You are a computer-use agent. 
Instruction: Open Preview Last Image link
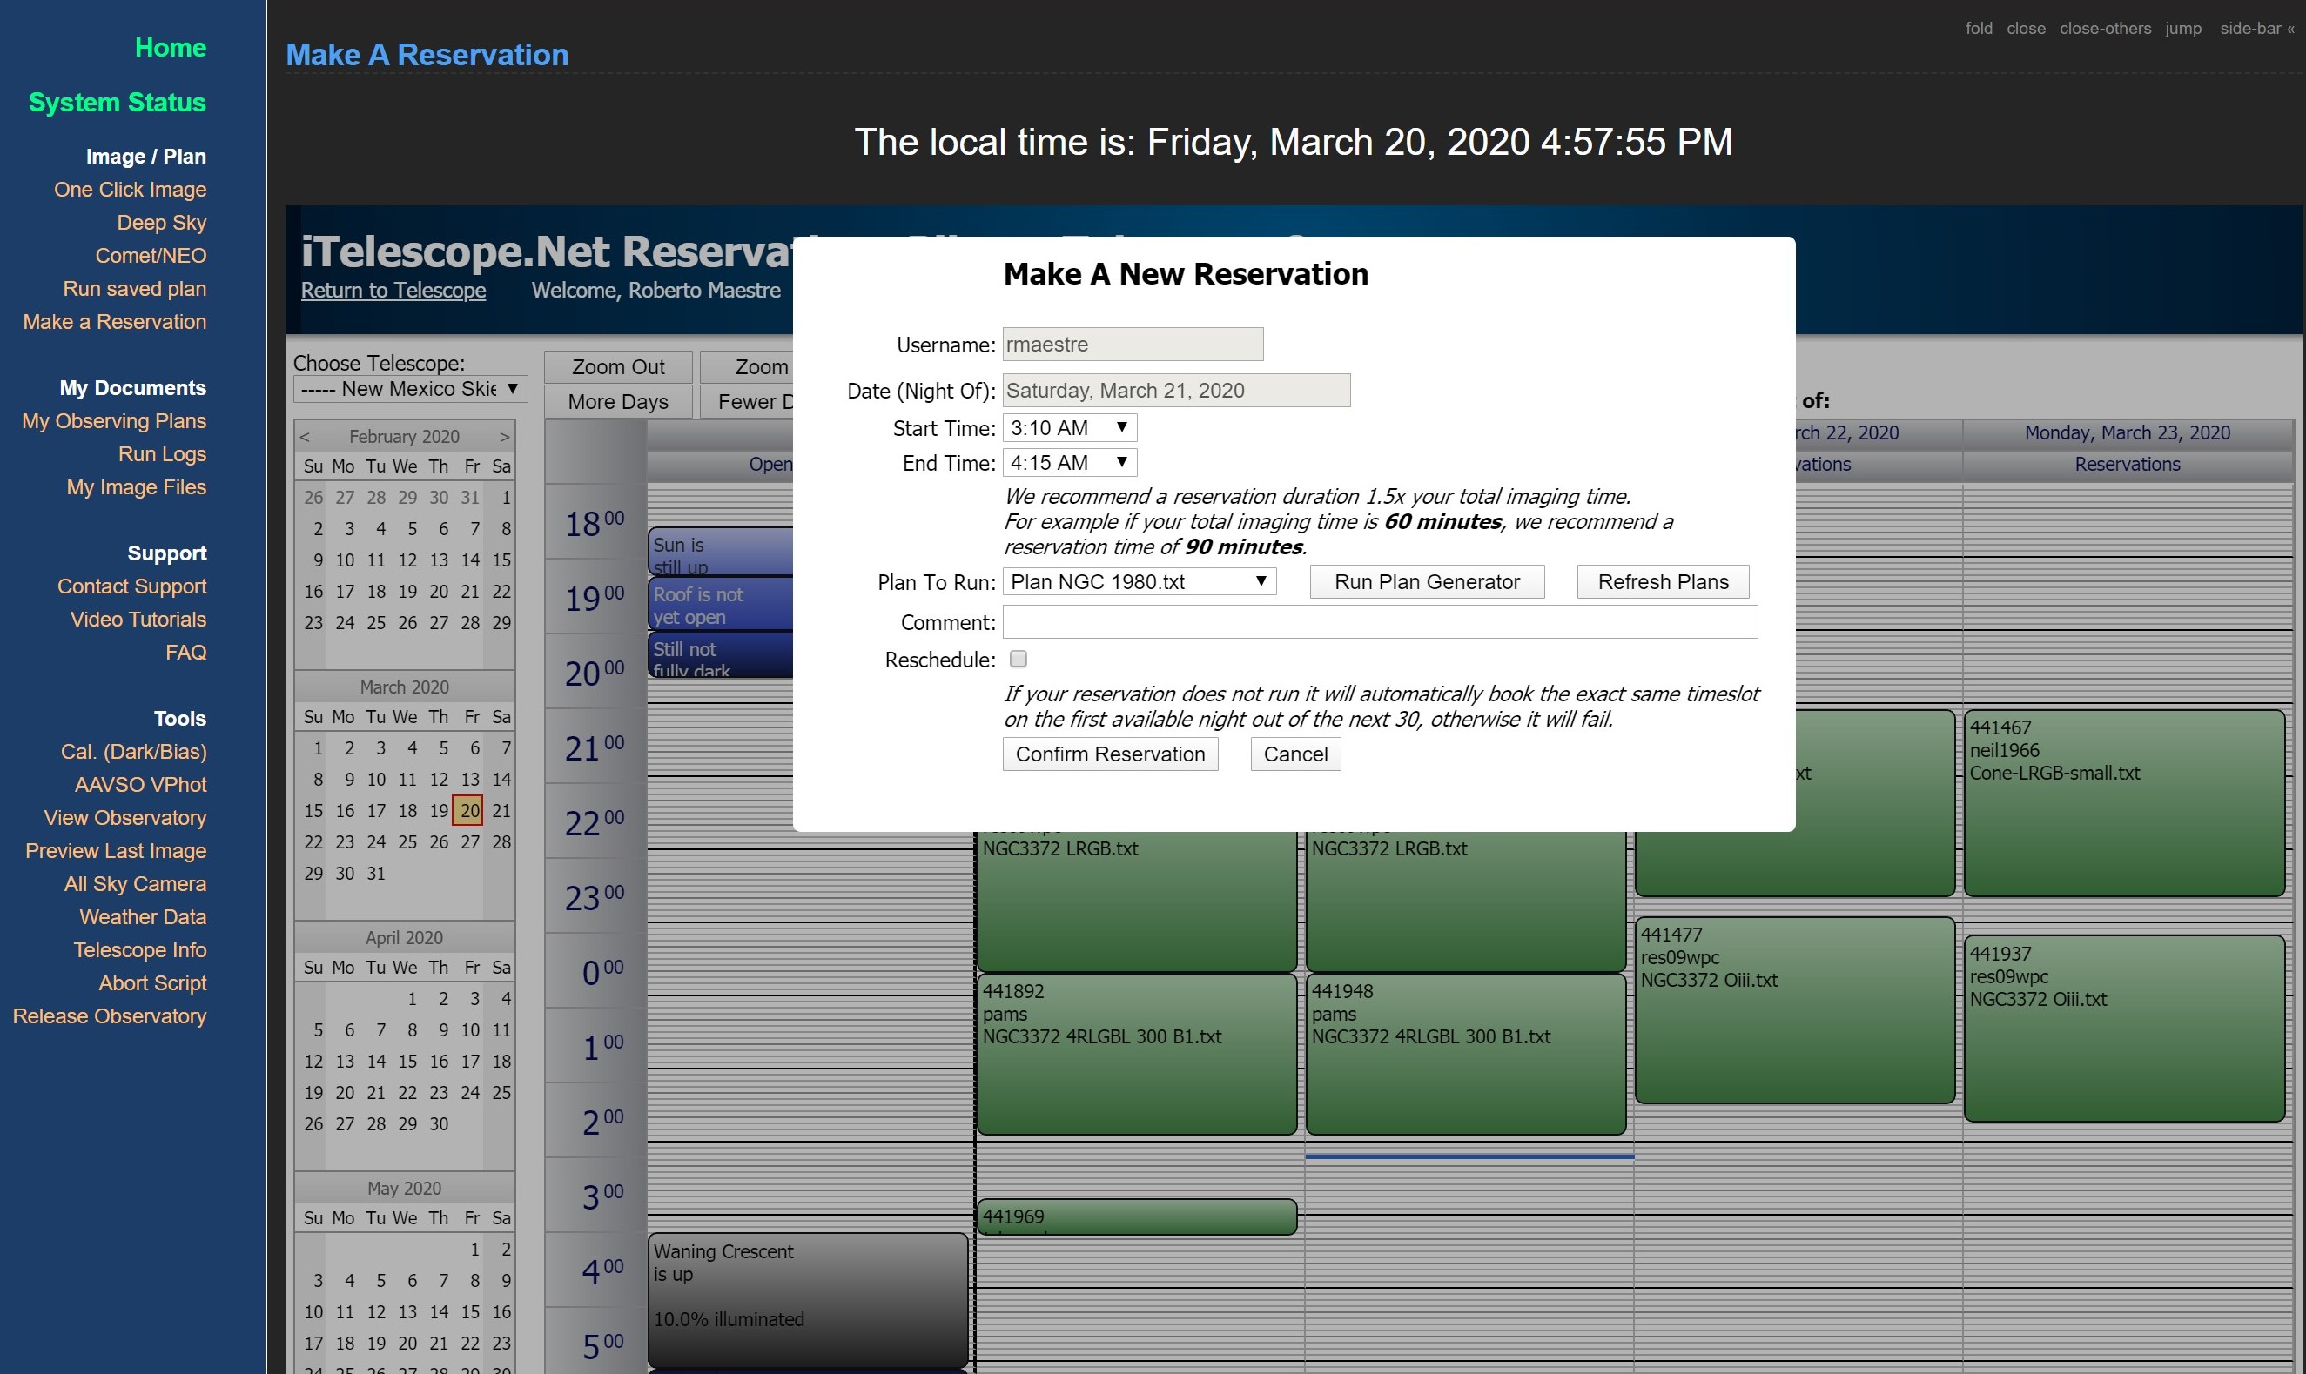(116, 851)
